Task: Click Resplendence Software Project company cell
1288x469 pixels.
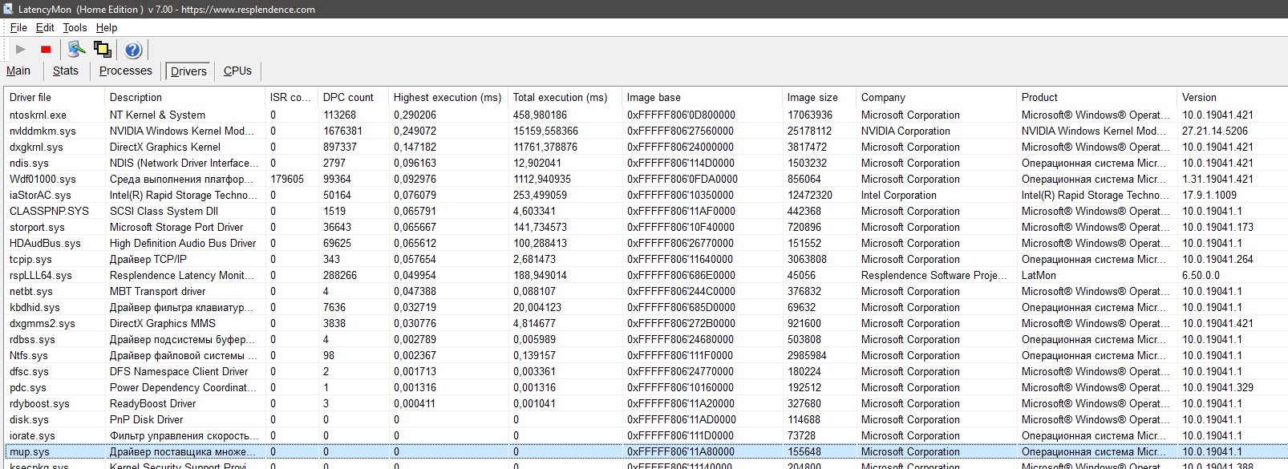Action: 934,275
